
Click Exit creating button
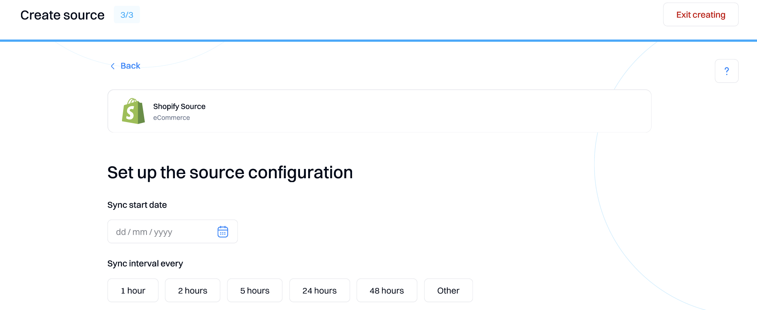(701, 15)
